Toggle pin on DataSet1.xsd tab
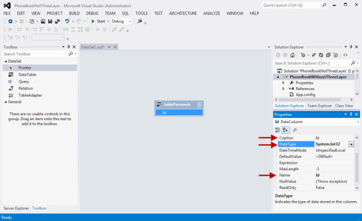Screen dimensions: 362x221 pos(109,47)
